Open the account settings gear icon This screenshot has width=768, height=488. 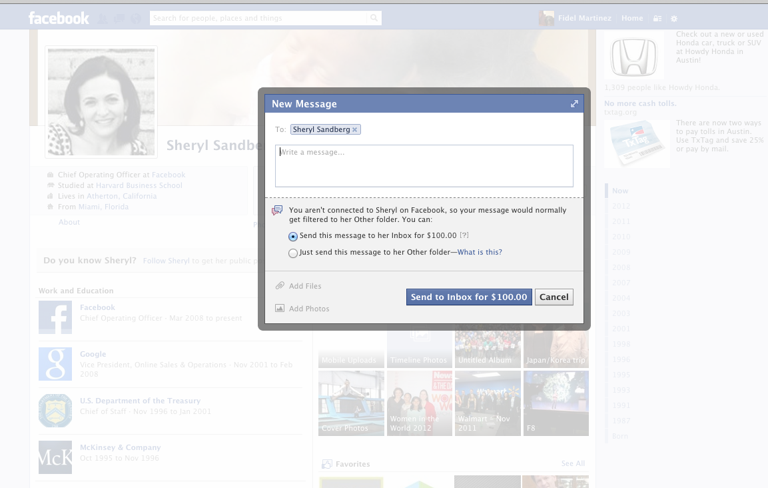tap(674, 19)
